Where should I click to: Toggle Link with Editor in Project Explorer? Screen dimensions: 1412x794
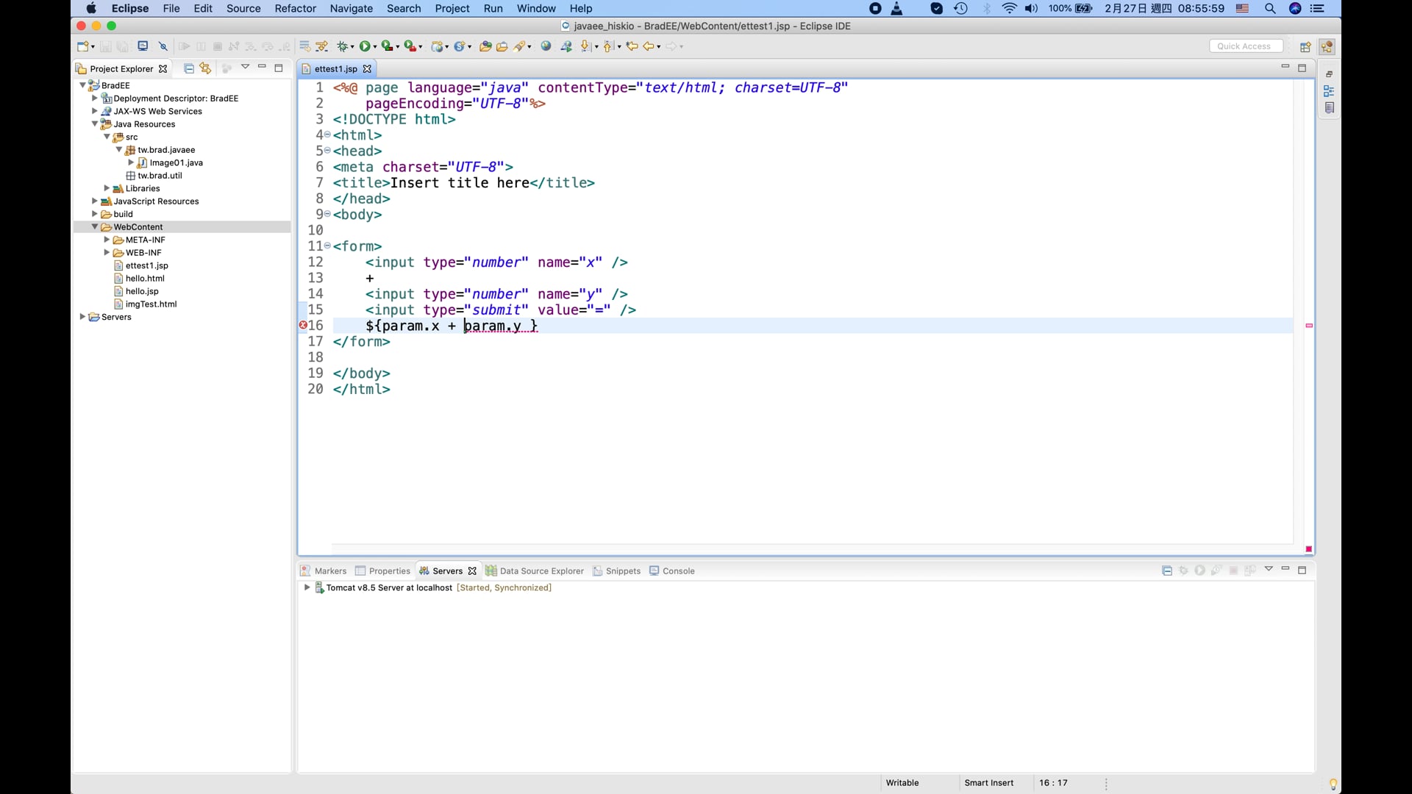point(205,68)
